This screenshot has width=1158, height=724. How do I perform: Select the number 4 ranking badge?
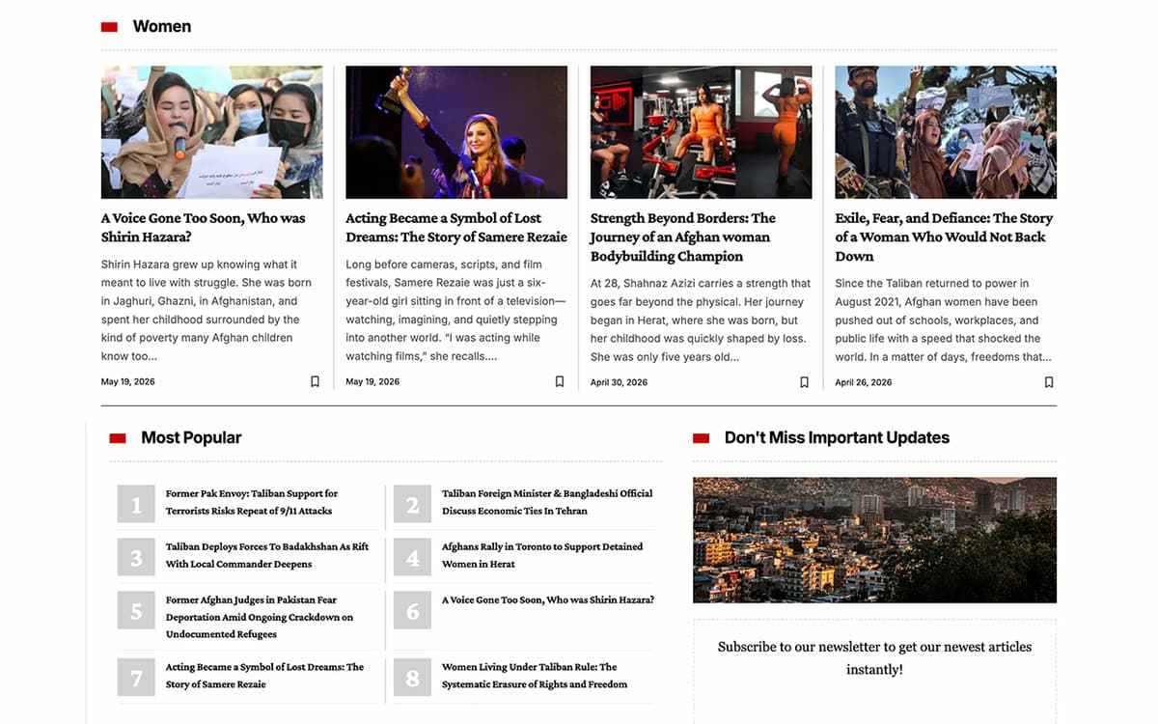(412, 557)
